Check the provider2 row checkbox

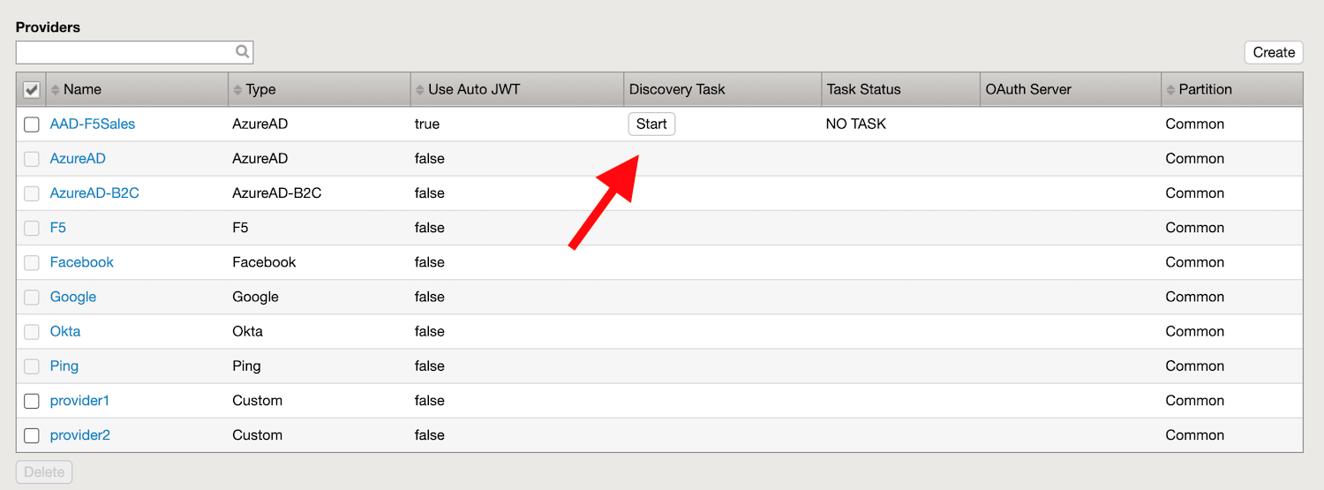coord(32,435)
